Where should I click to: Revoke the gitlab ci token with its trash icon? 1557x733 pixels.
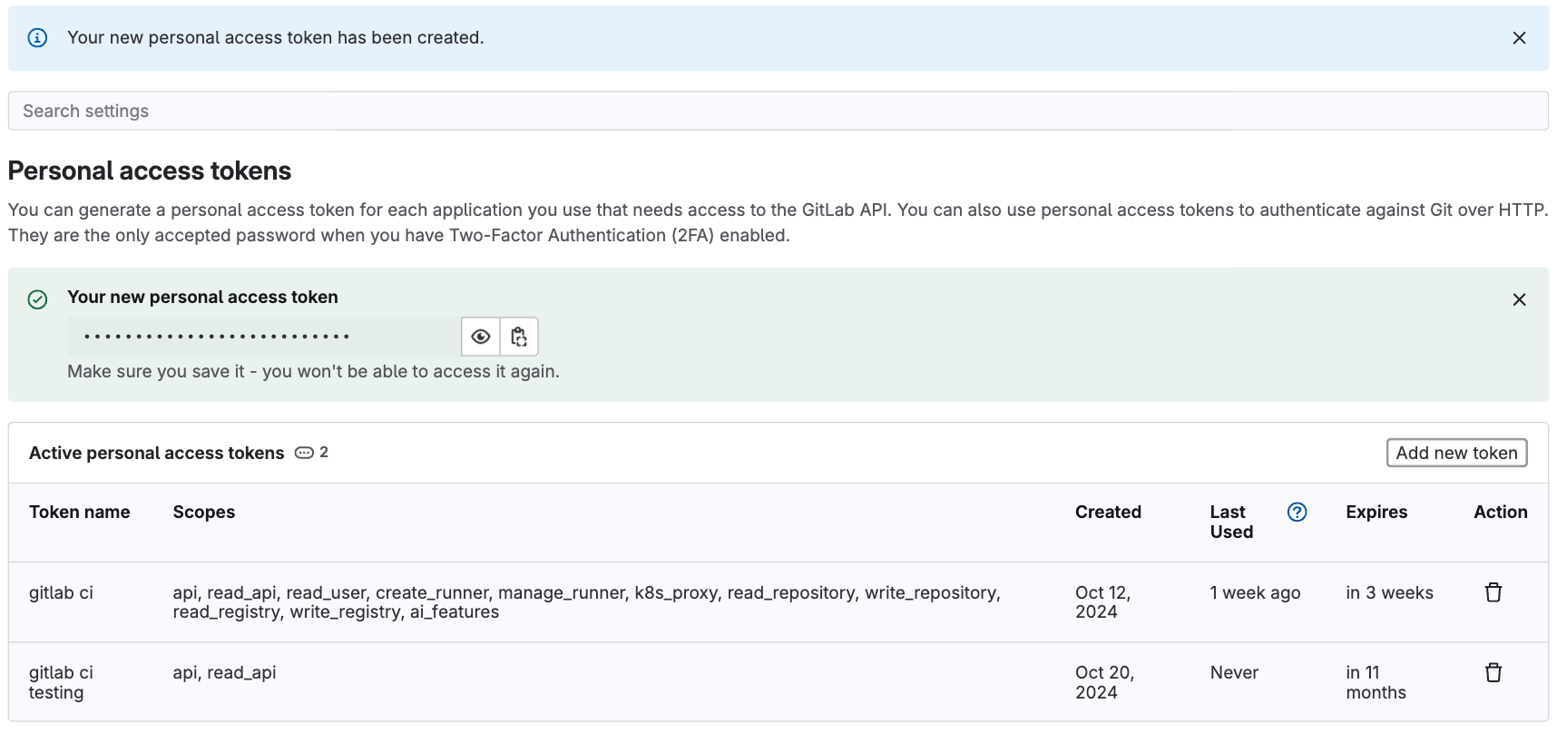(1493, 592)
